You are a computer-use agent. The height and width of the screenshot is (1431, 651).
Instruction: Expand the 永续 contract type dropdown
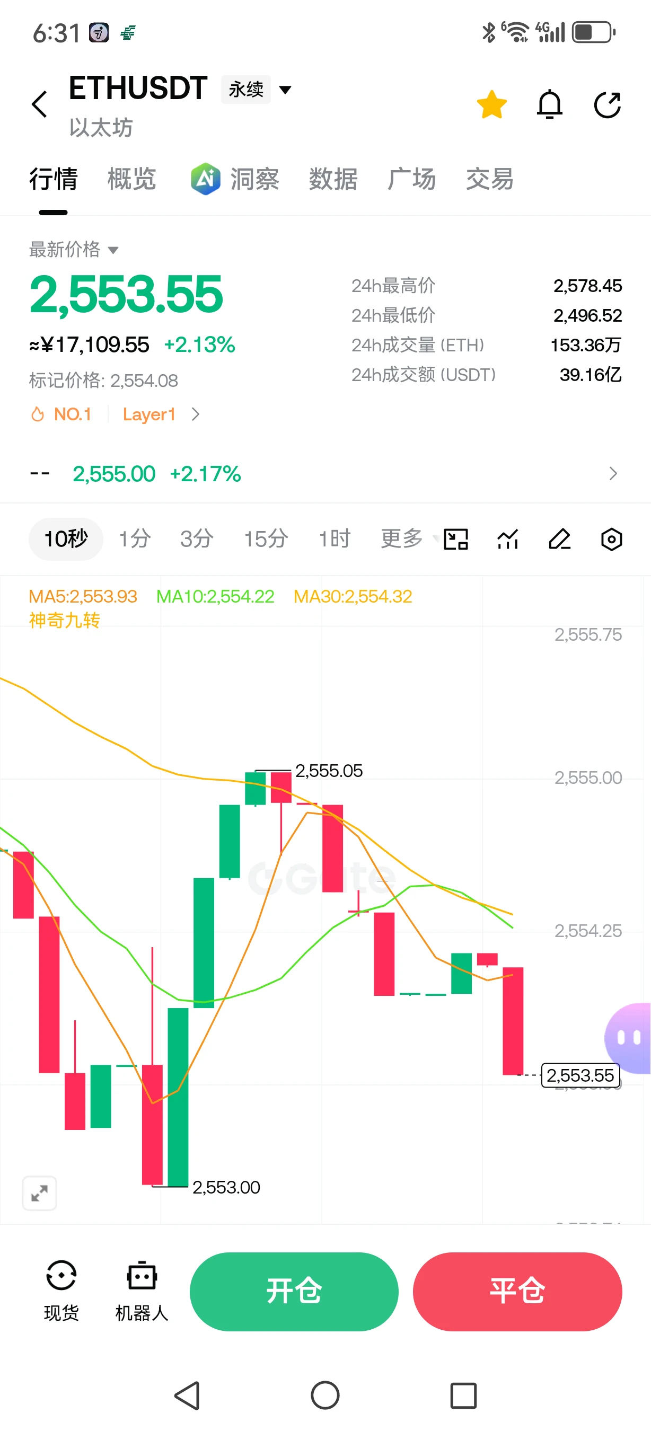click(x=257, y=90)
